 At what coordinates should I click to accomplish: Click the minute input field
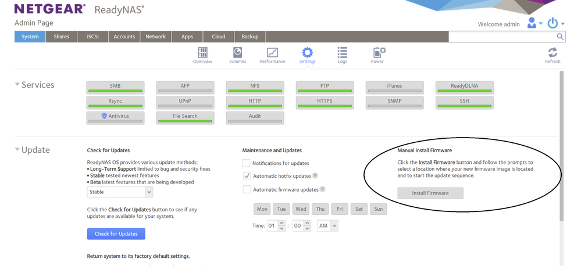coord(298,225)
